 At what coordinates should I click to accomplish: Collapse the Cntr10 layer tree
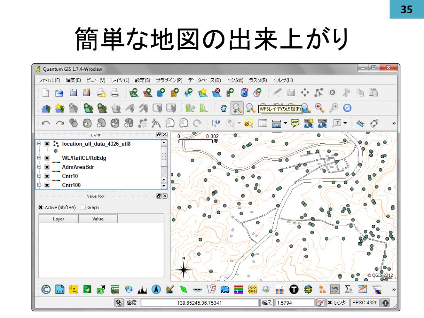pyautogui.click(x=39, y=176)
